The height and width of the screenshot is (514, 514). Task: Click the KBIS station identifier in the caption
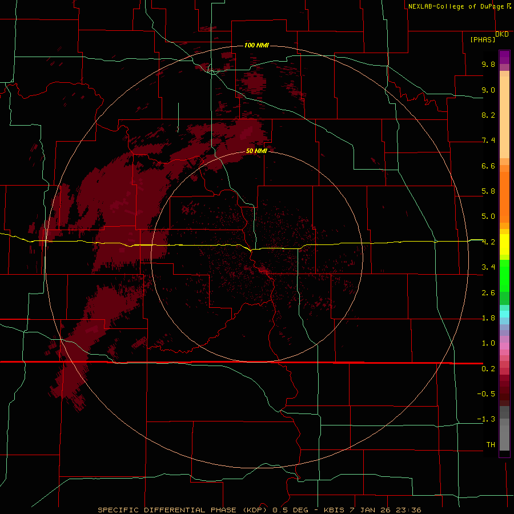[334, 510]
